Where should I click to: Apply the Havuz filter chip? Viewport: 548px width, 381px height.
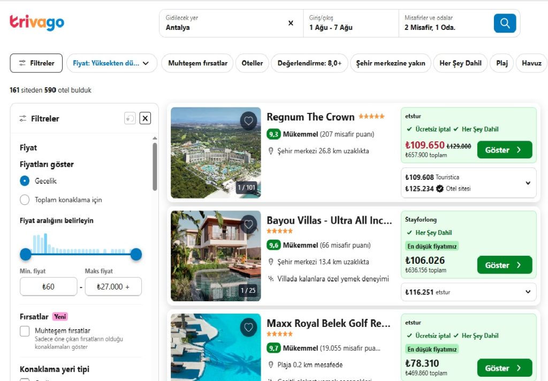click(531, 63)
